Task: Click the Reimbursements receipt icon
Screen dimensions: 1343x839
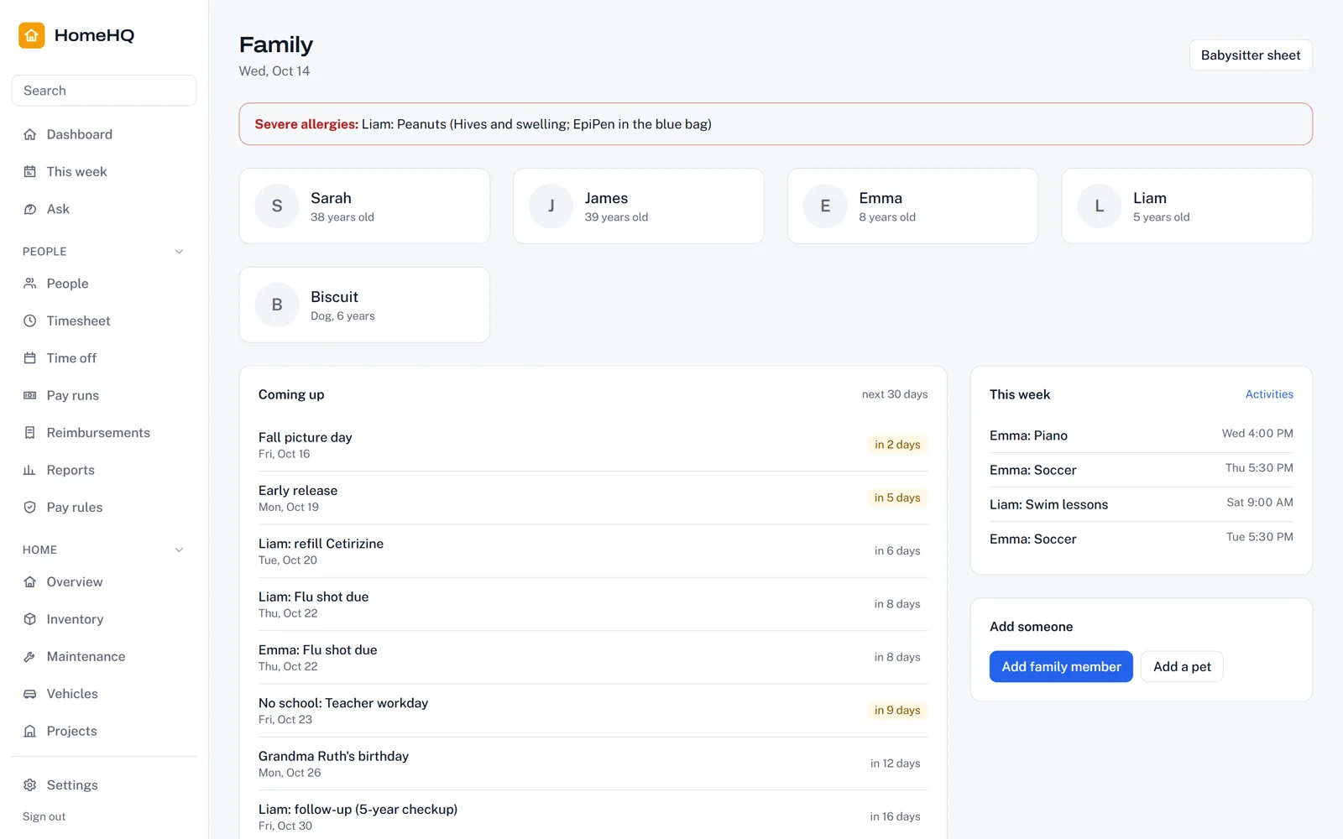Action: click(x=30, y=433)
